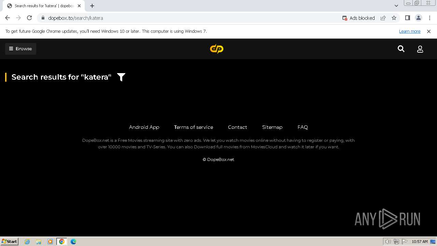Select the 'Search results for katera' tab
The height and width of the screenshot is (246, 437).
pos(44,6)
